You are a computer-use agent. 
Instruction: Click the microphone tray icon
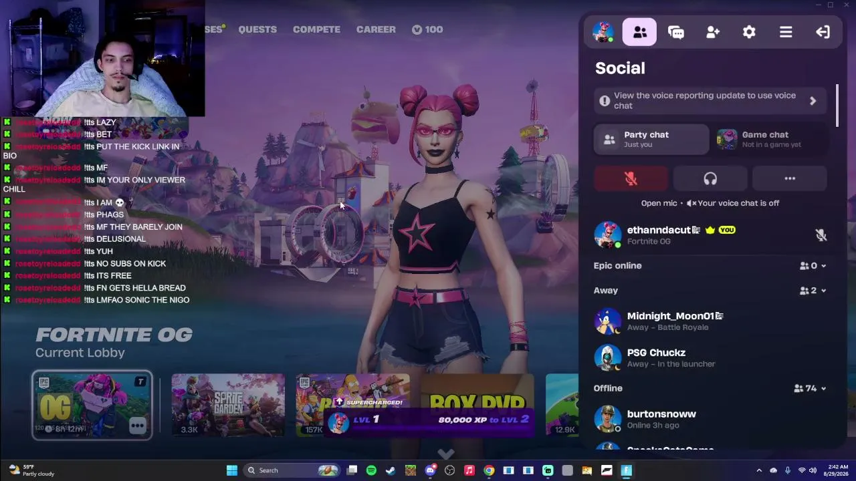788,470
